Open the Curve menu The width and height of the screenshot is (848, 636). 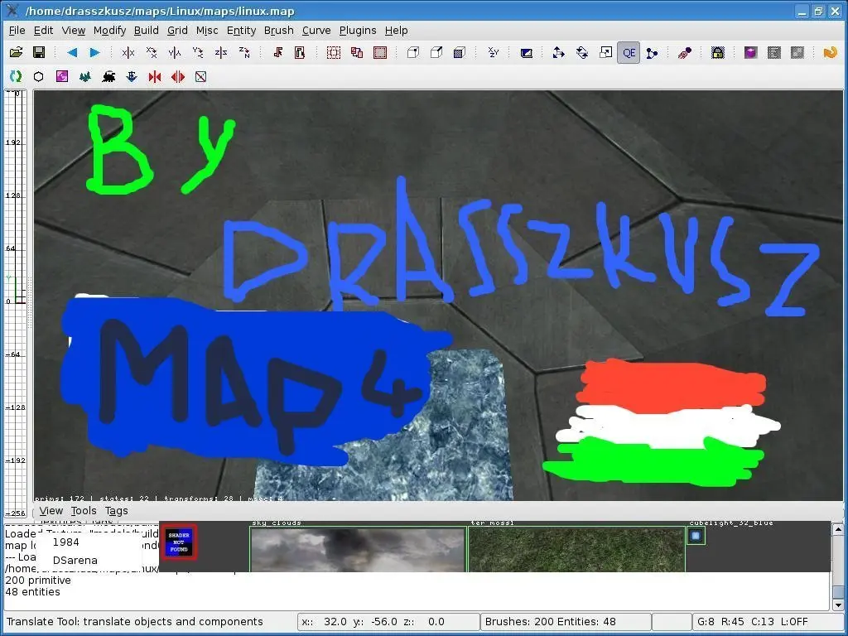pyautogui.click(x=316, y=31)
